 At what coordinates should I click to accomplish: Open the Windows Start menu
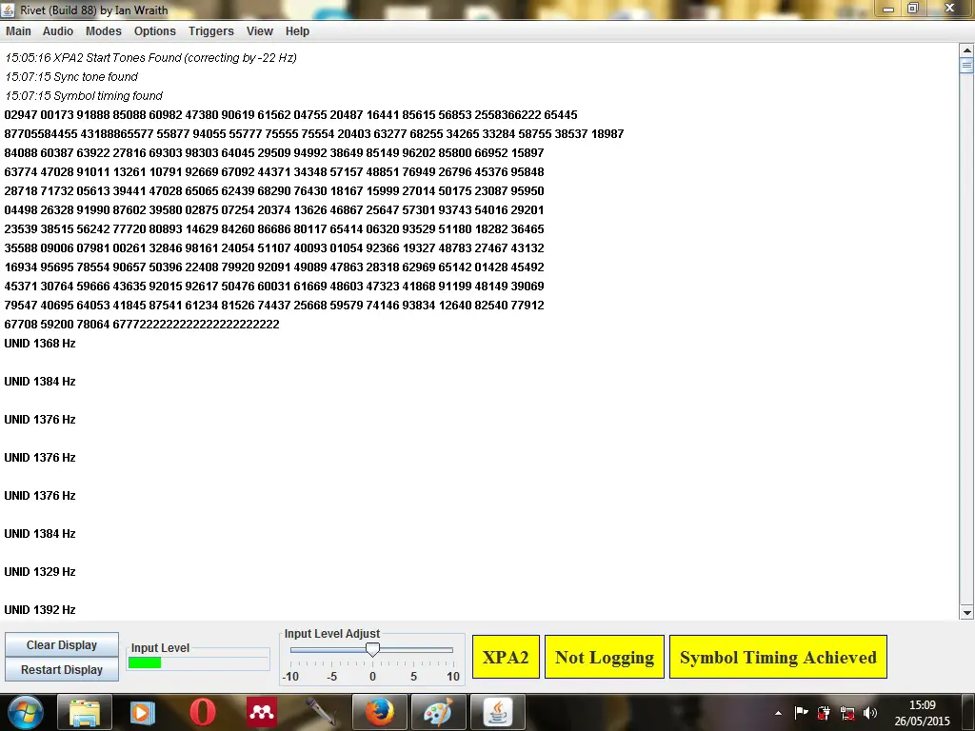point(25,712)
